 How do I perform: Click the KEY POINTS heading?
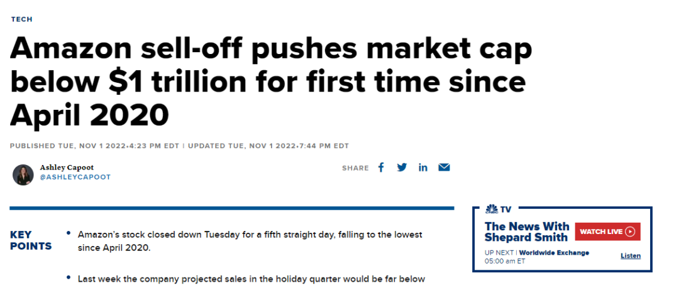[31, 240]
